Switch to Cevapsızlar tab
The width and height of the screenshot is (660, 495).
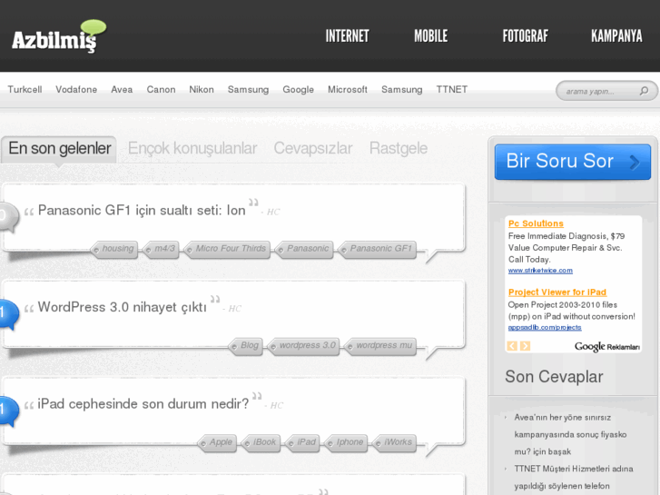(312, 148)
